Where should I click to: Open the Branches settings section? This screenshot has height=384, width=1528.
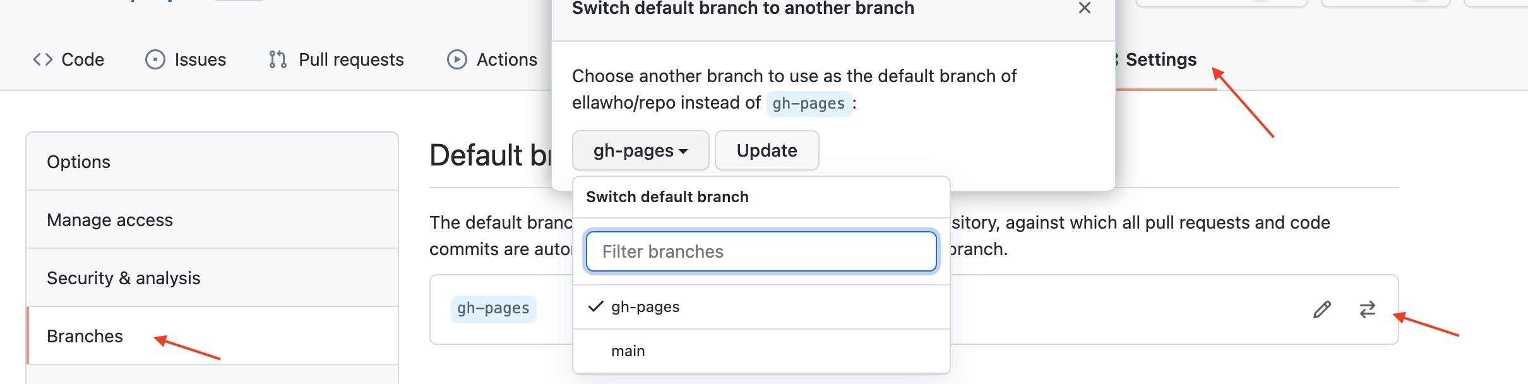point(85,336)
